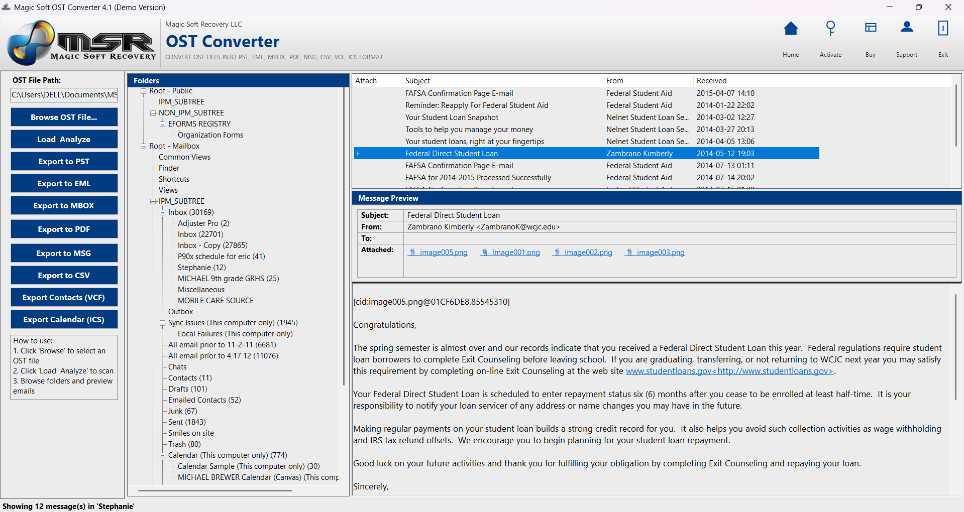The height and width of the screenshot is (512, 964).
Task: Click the attachment icon for image005.png
Action: click(412, 252)
